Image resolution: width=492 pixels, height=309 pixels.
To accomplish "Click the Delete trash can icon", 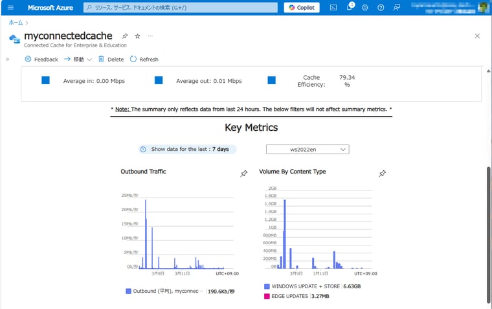I will [101, 59].
